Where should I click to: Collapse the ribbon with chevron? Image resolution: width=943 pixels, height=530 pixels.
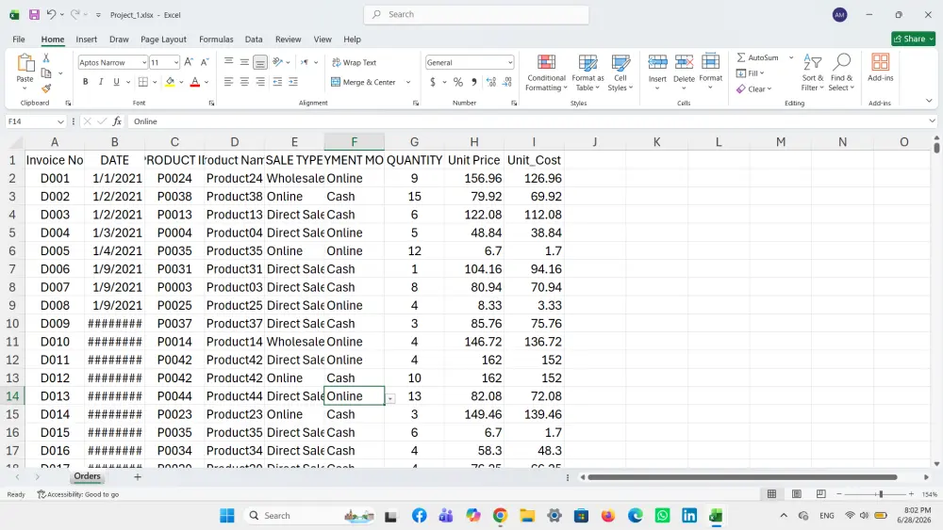click(x=929, y=101)
